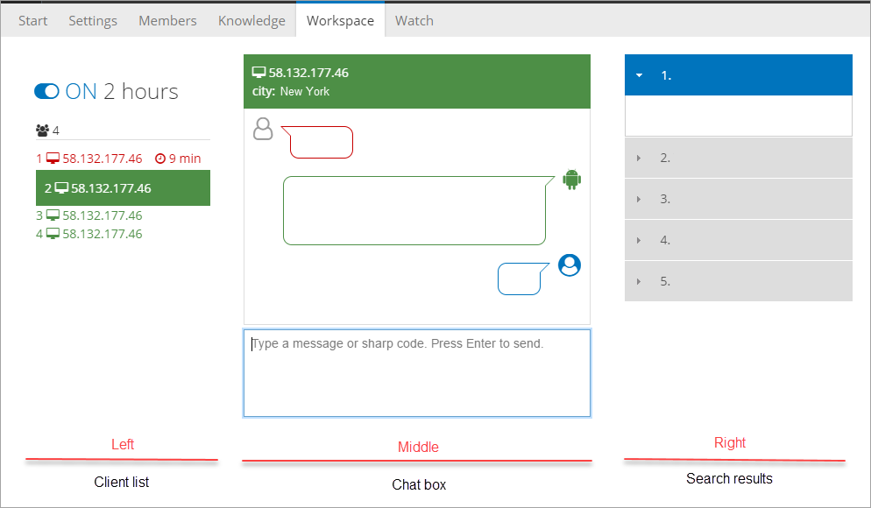Click the monitor icon in green chat header

coord(258,73)
